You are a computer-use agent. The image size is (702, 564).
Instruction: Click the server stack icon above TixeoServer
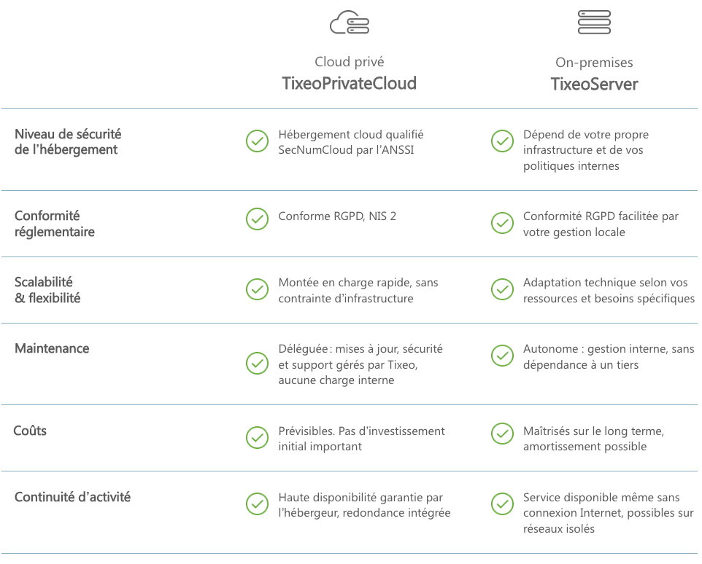point(594,23)
